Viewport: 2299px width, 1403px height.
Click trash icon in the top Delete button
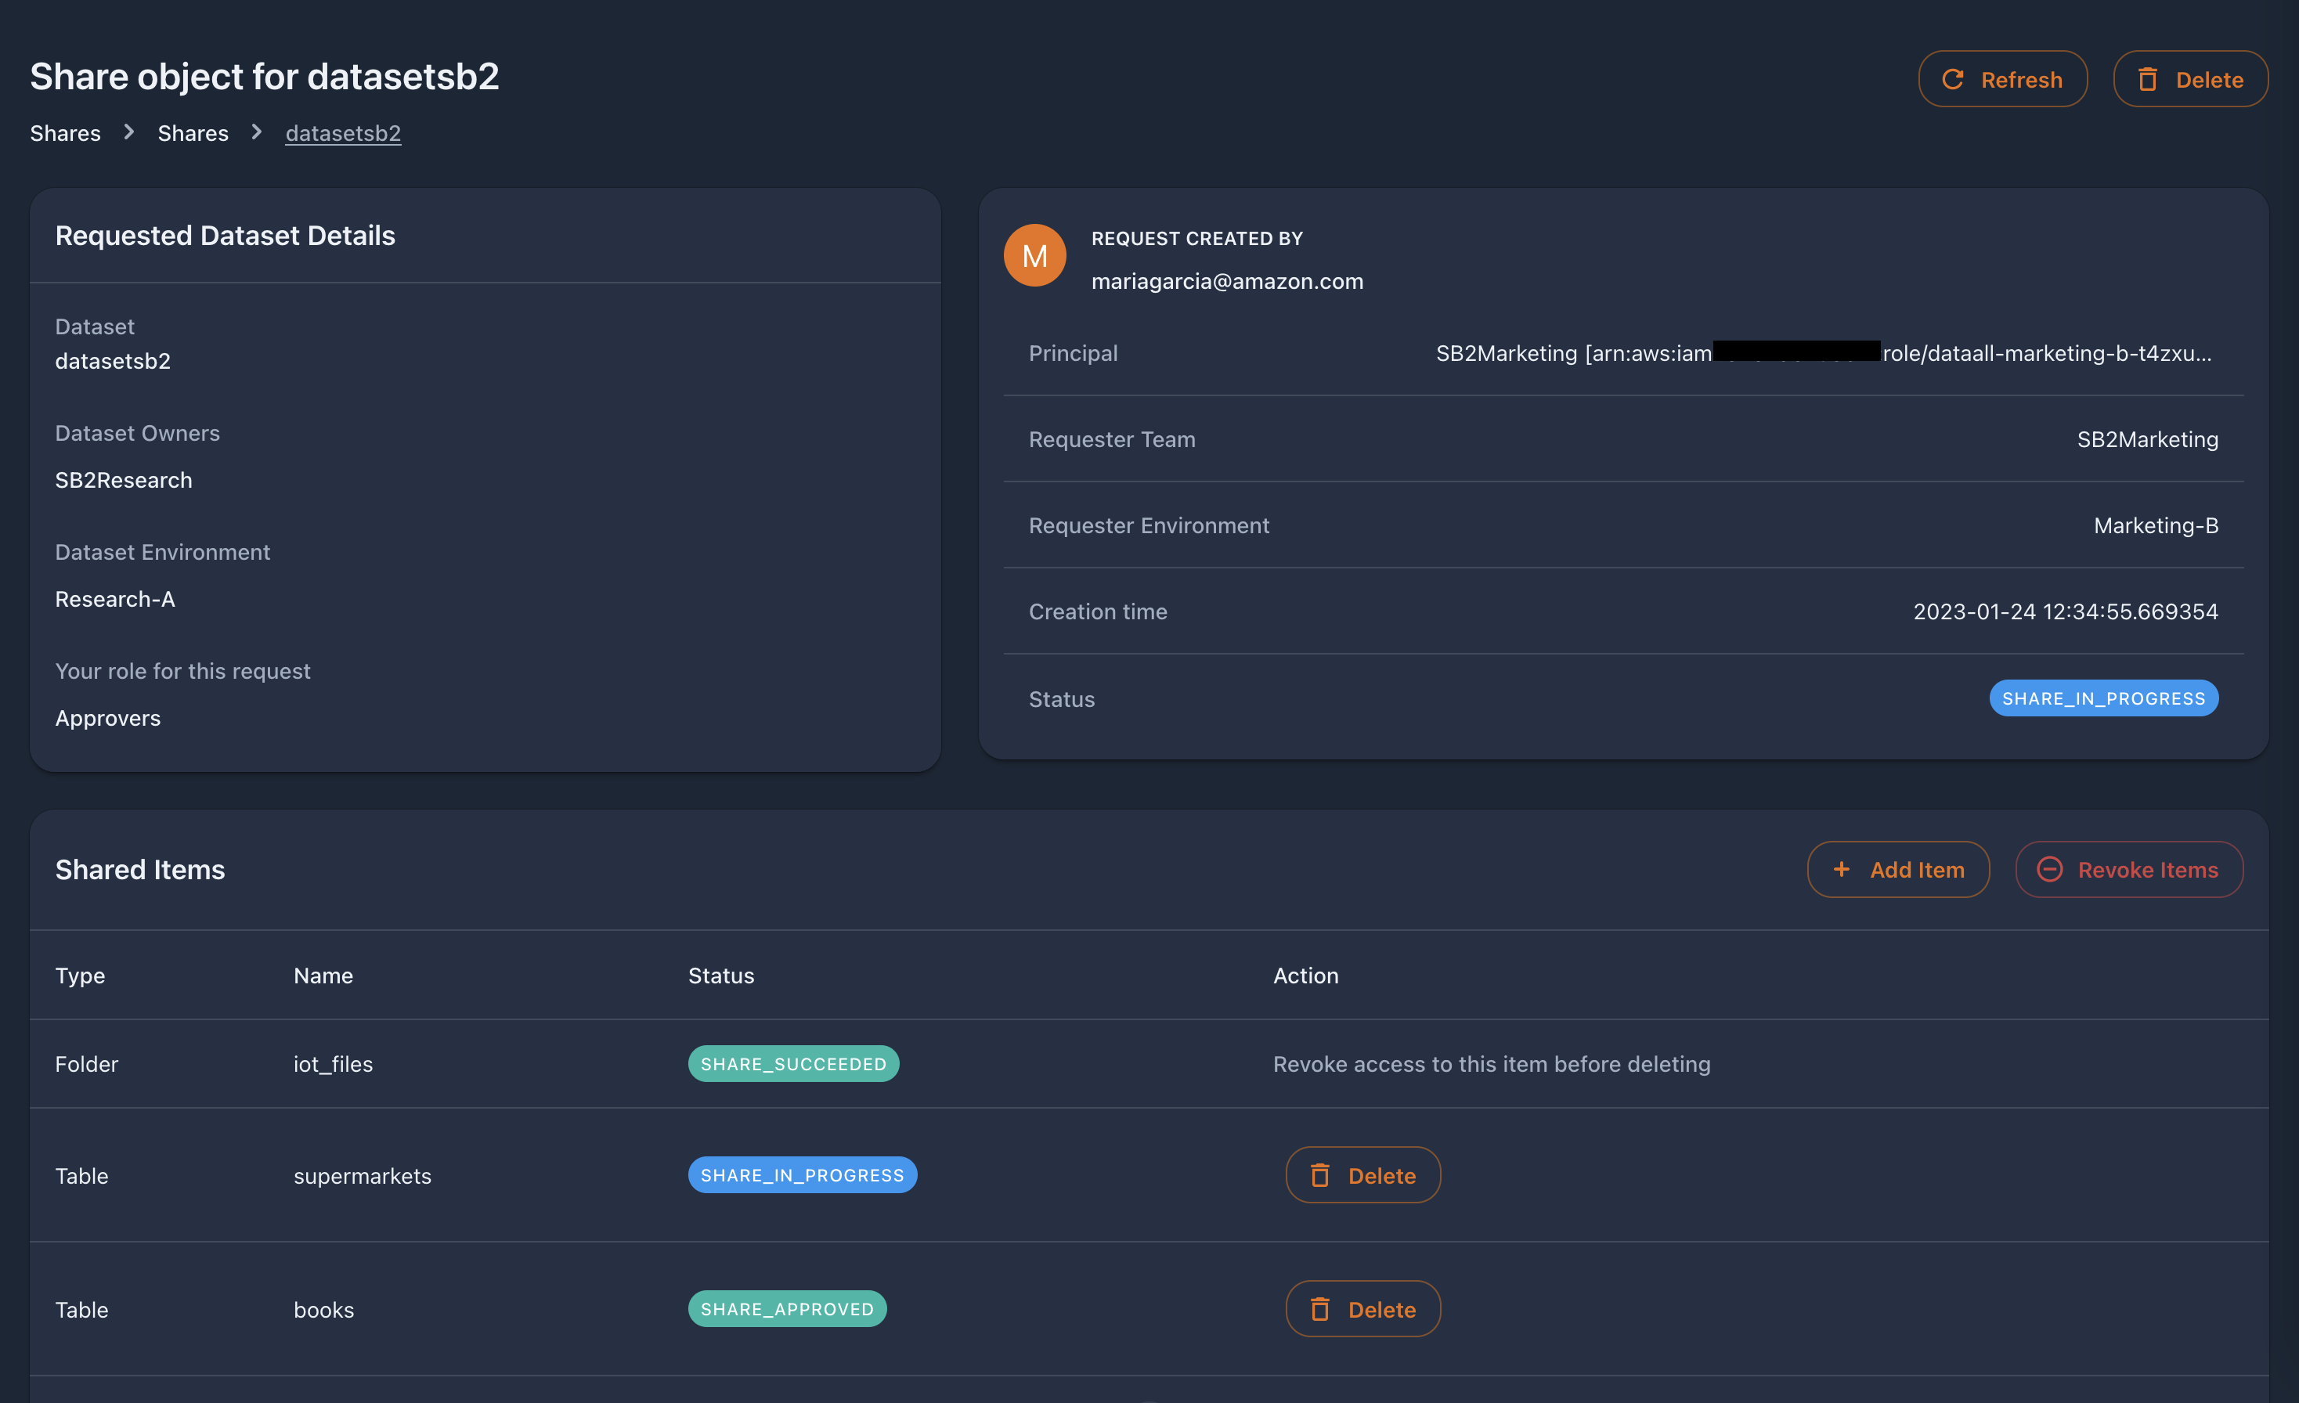[x=2148, y=80]
